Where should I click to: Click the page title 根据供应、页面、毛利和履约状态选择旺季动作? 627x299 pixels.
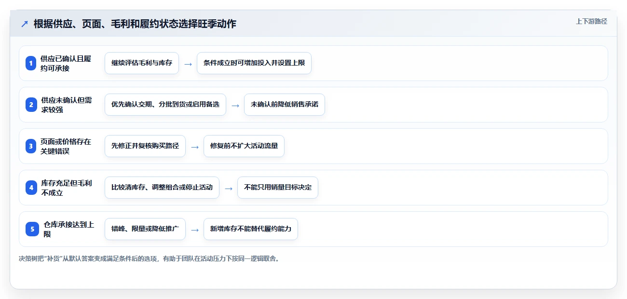135,24
